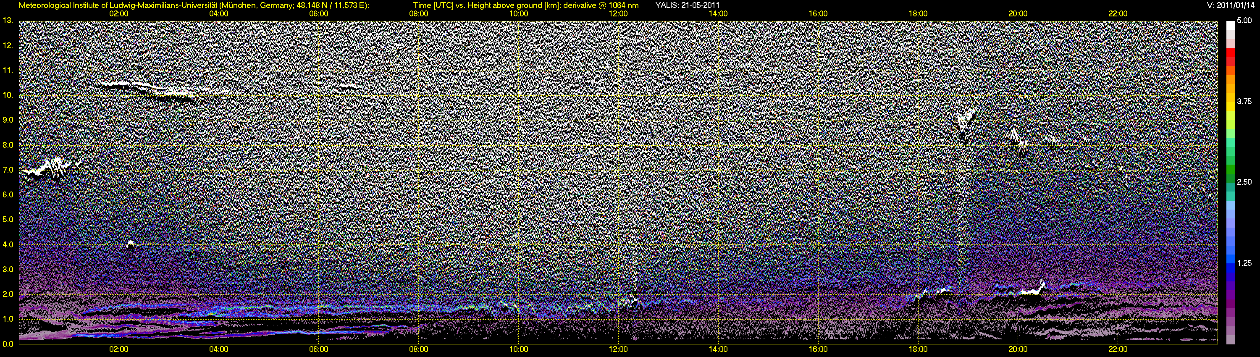Click the 02:00 time label on top axis

(119, 14)
